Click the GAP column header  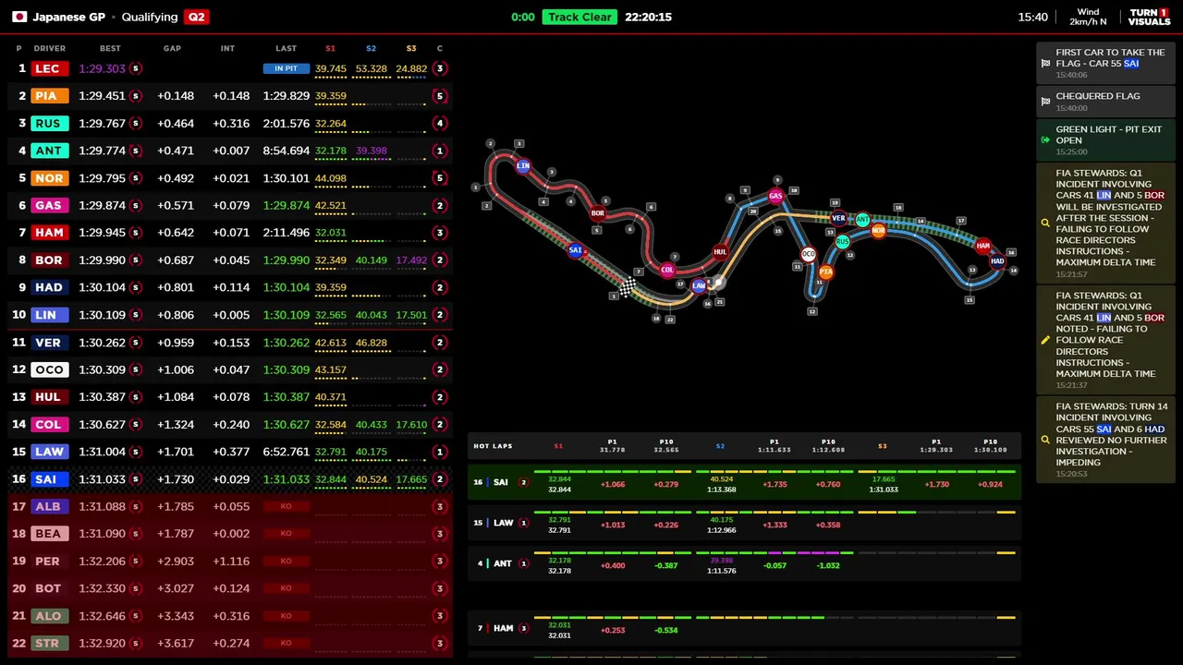(172, 48)
